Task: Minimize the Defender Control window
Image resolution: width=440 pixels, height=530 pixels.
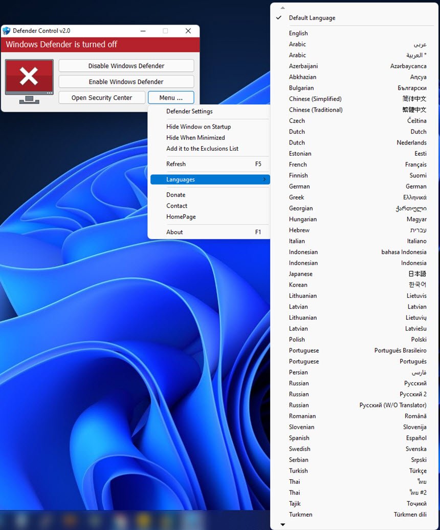Action: point(143,31)
